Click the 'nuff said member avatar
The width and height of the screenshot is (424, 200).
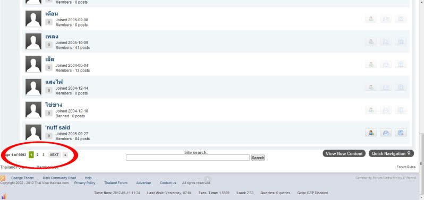33,132
